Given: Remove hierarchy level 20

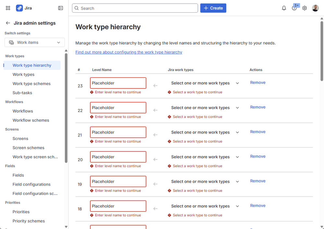Looking at the screenshot, I should click(258, 156).
